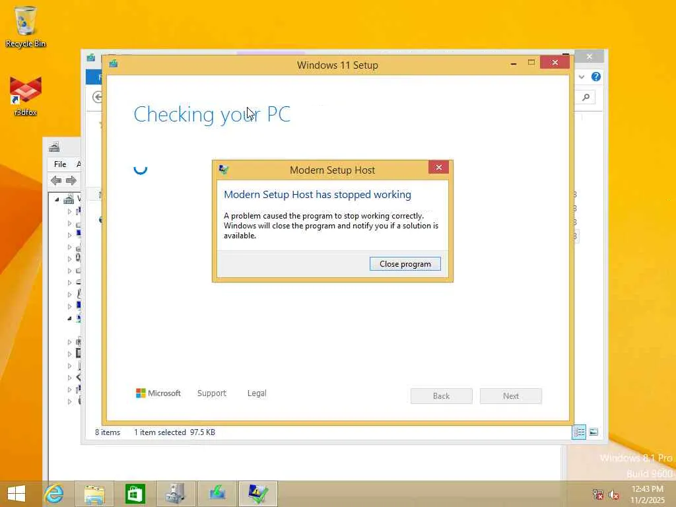Screen dimensions: 676x507
Task: Open the Legal link in Windows 11 Setup
Action: click(257, 393)
